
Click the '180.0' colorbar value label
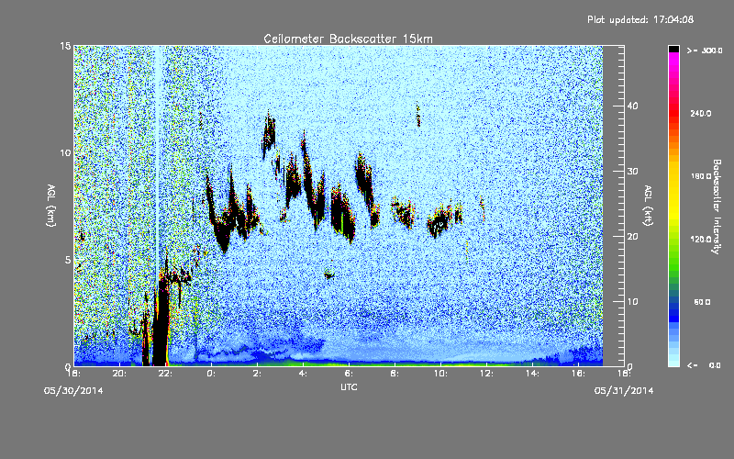pyautogui.click(x=701, y=176)
